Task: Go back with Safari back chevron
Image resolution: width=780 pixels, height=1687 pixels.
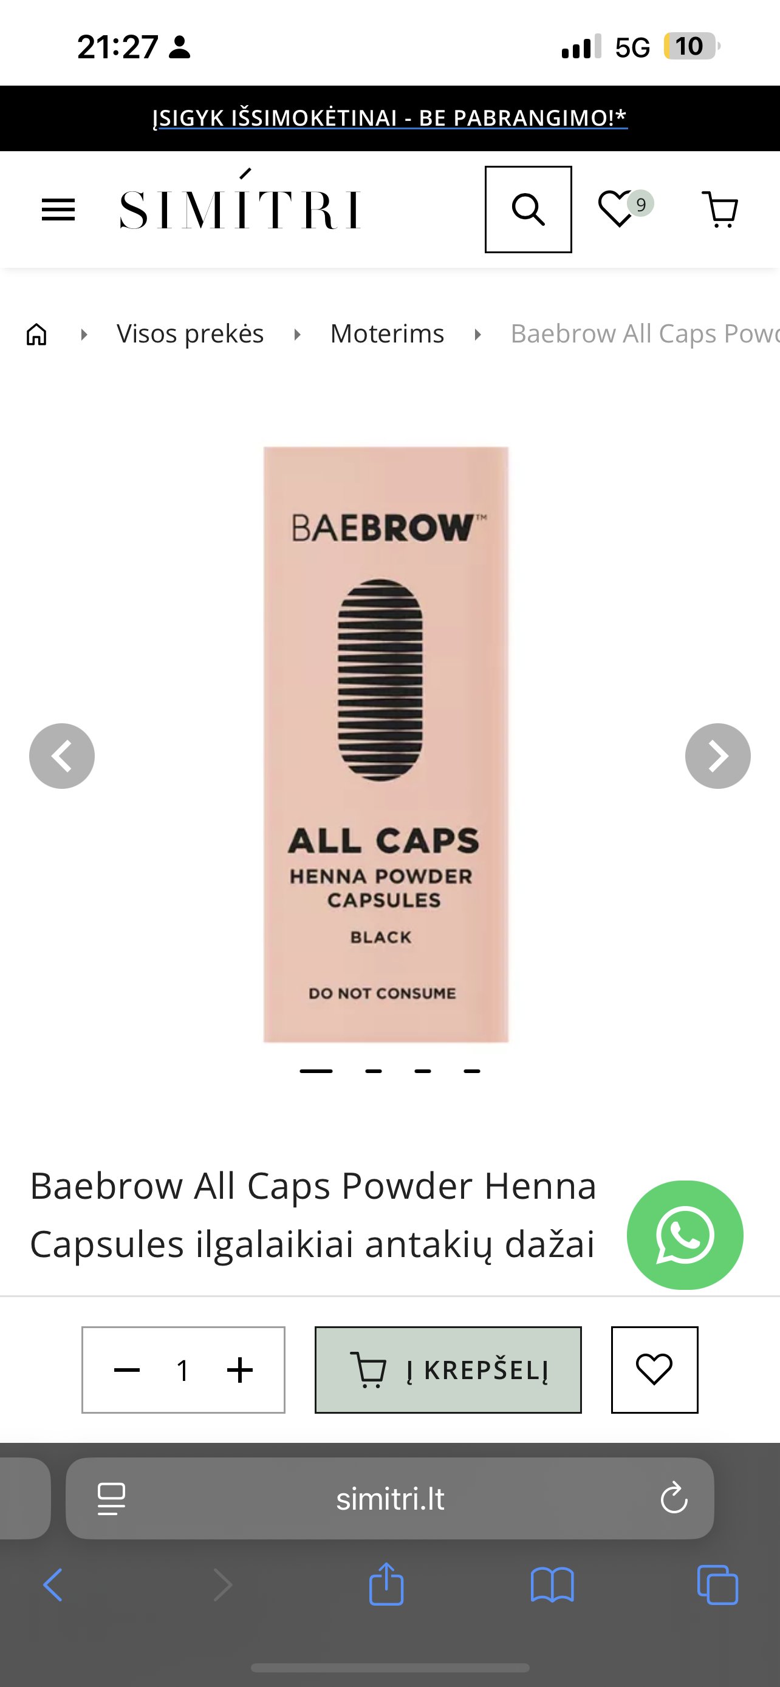Action: (53, 1585)
